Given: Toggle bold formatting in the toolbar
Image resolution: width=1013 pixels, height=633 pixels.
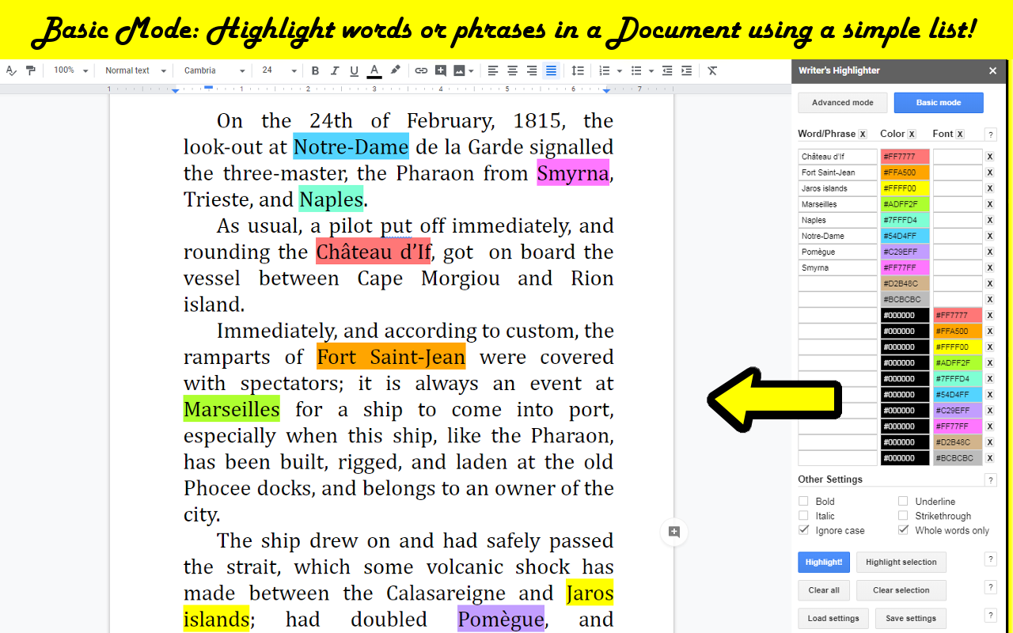Looking at the screenshot, I should (315, 70).
